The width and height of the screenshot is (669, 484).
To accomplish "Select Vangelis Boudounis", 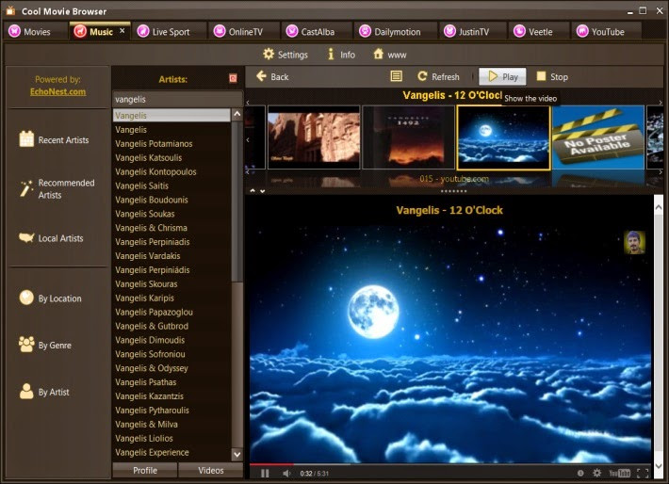I will point(171,200).
